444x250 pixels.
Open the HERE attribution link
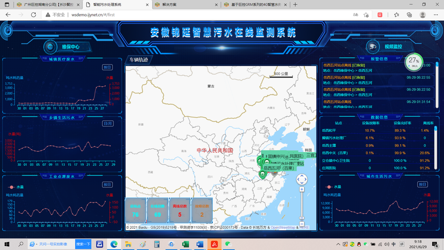click(304, 228)
